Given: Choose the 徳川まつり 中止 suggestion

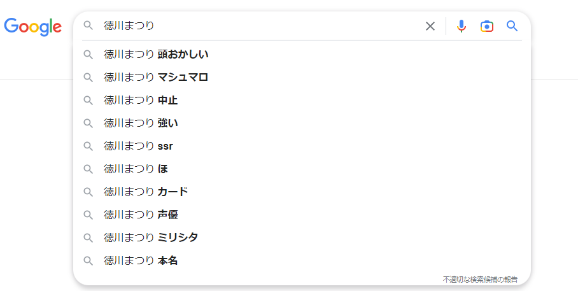Looking at the screenshot, I should [x=302, y=100].
